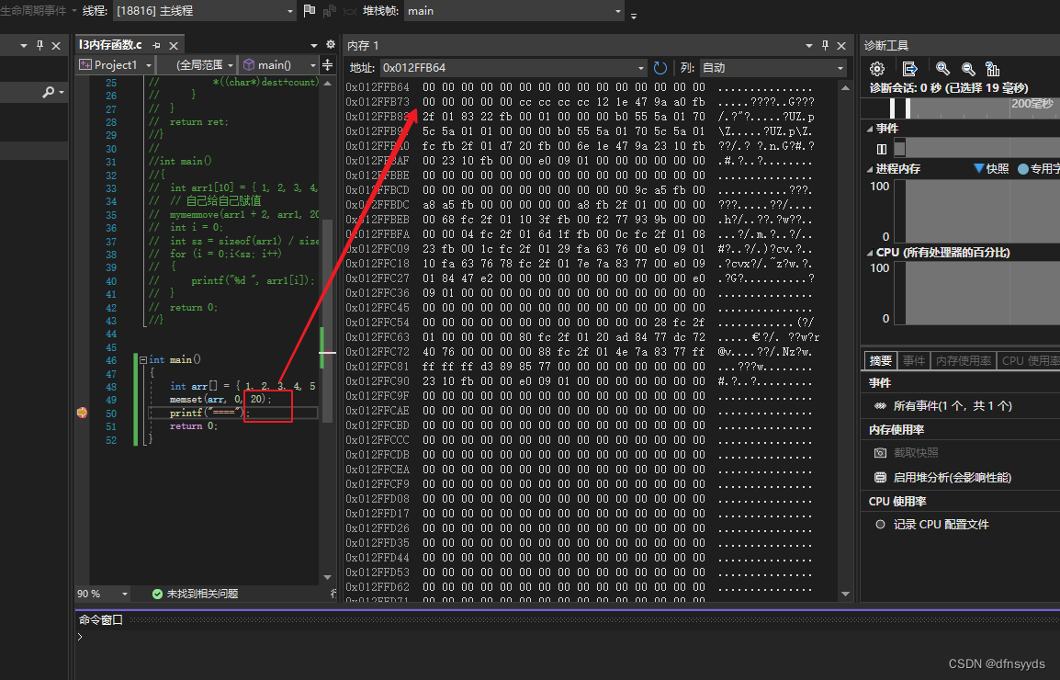Open editor settings gear above code
This screenshot has width=1060, height=680.
click(331, 45)
